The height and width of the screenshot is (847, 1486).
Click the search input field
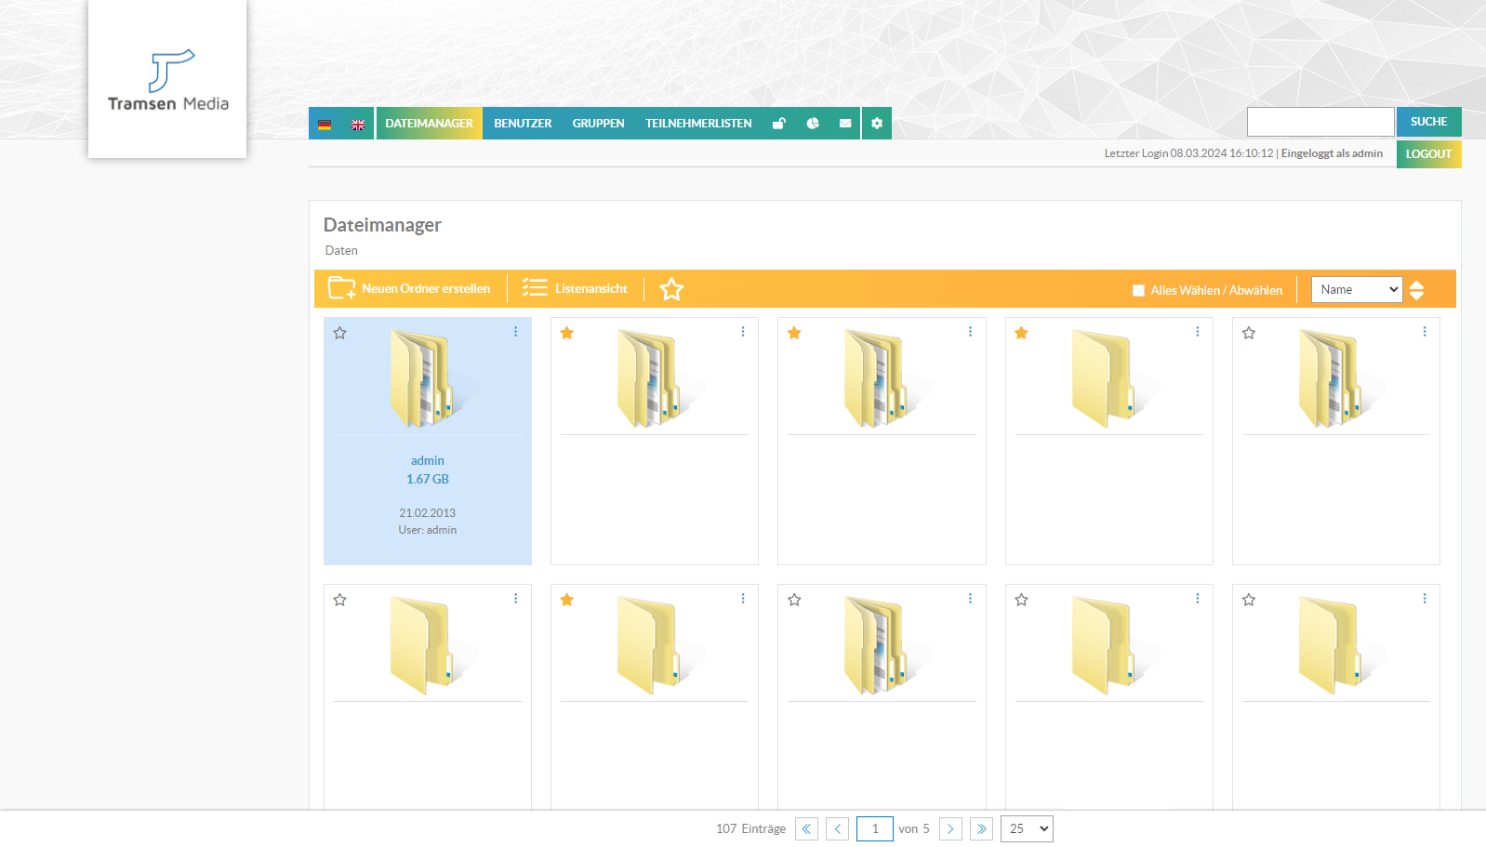(1320, 122)
